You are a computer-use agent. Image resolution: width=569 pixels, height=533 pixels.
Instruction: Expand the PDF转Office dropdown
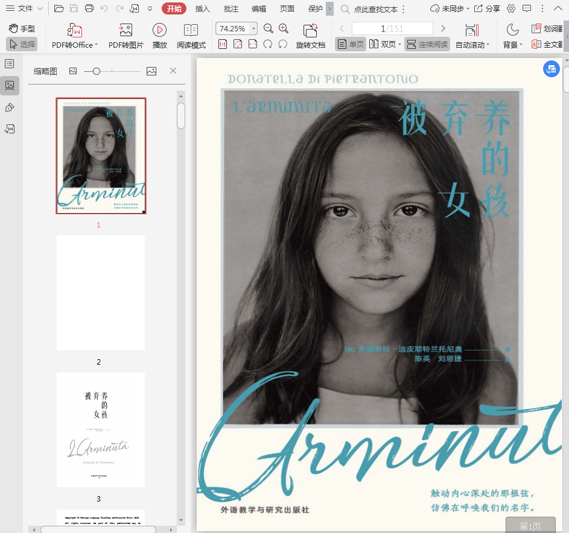tap(96, 45)
